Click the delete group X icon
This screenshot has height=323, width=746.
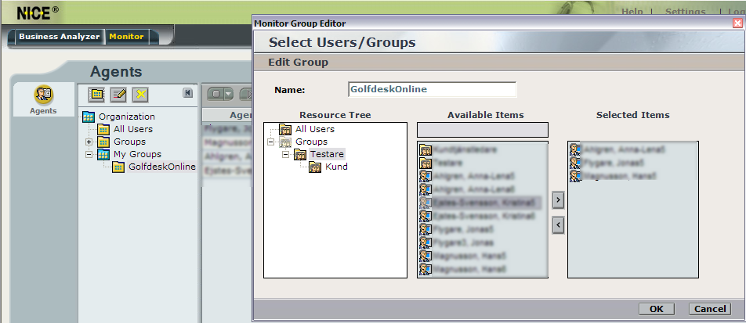pyautogui.click(x=140, y=94)
